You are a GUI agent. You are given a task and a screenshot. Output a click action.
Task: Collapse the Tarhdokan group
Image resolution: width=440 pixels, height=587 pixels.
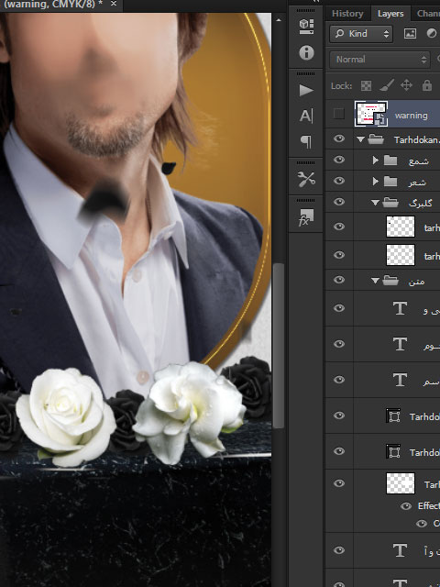coord(360,139)
